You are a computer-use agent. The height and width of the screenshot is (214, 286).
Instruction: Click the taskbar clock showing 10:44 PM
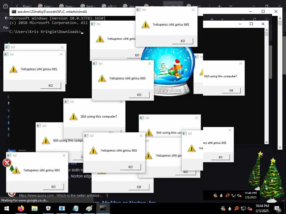tap(262, 208)
